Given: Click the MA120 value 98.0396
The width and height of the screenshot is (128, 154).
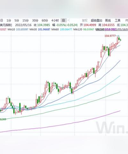Looking at the screenshot, I should tap(88, 29).
